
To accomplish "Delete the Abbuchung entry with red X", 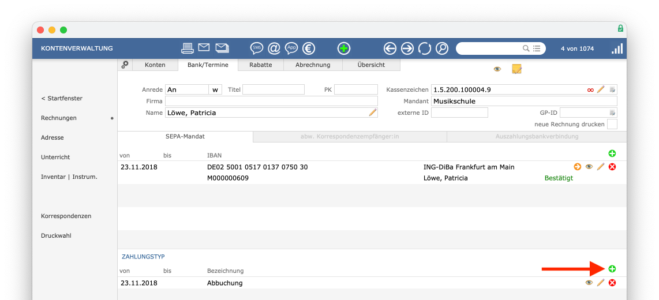I will (x=612, y=283).
